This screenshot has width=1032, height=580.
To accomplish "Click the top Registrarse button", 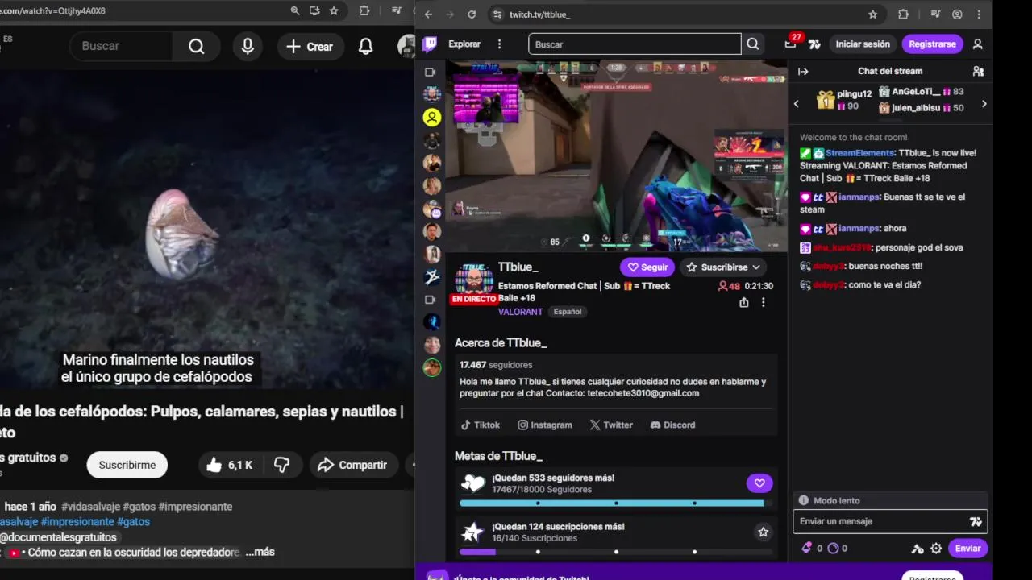I will click(932, 44).
